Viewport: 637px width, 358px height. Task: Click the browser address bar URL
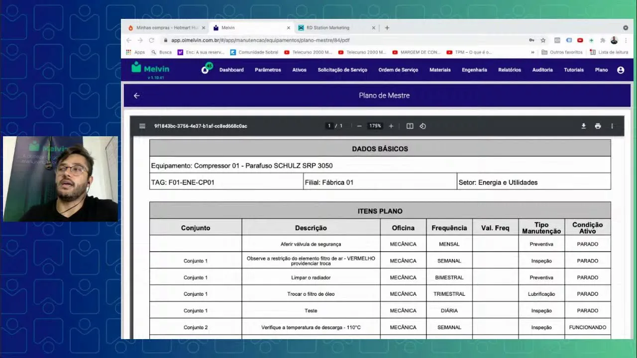(x=260, y=40)
